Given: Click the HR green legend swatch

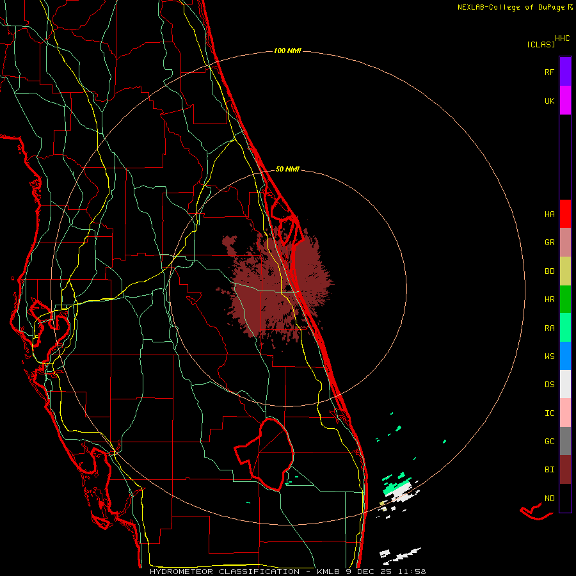Looking at the screenshot, I should pos(565,299).
